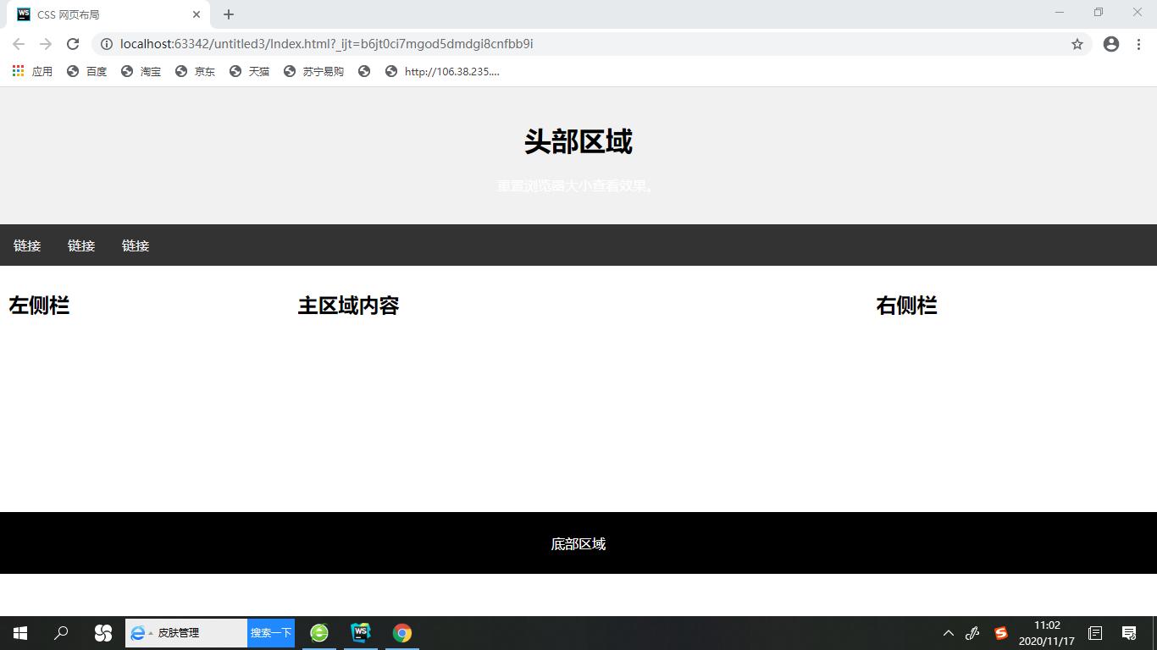Click the first 链接 navigation link
The width and height of the screenshot is (1157, 650).
coord(26,245)
